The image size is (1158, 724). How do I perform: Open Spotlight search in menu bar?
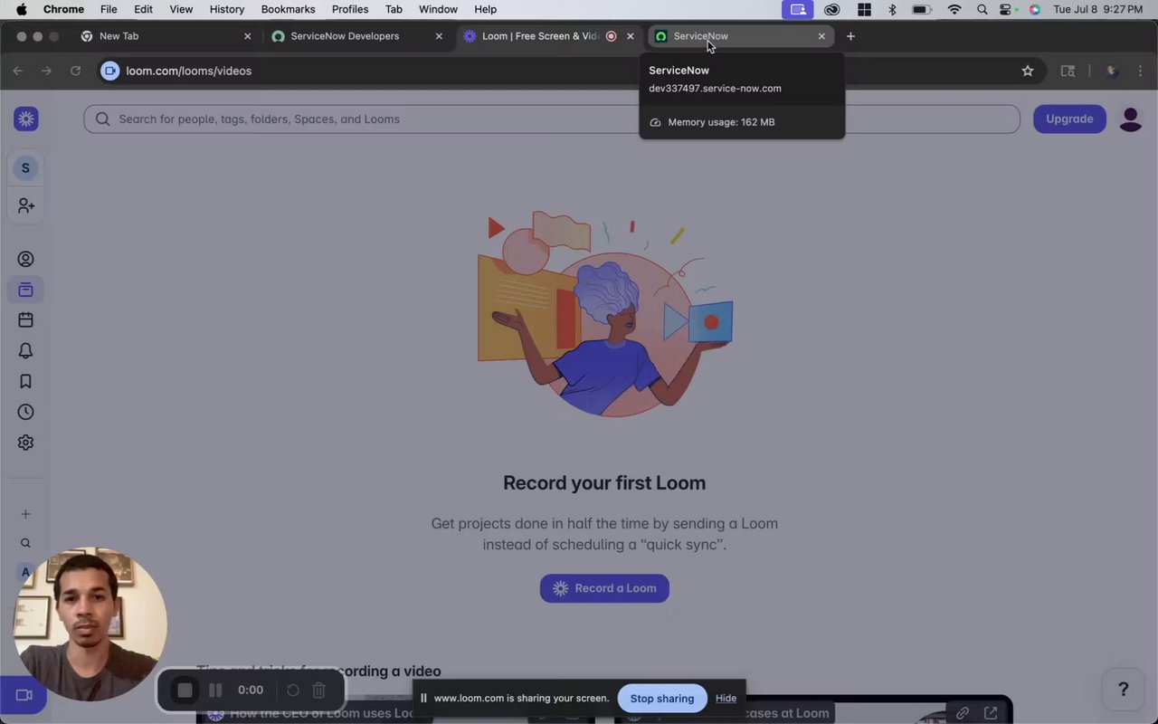[982, 9]
